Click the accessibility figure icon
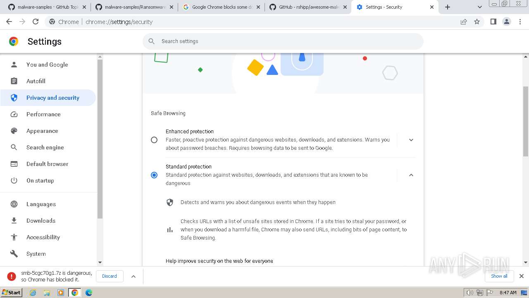Screen dimensions: 529x298 (x=14, y=237)
